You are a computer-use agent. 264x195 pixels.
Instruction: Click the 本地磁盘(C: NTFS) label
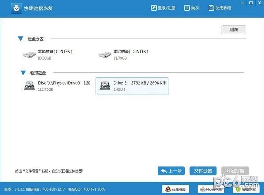pyautogui.click(x=55, y=52)
